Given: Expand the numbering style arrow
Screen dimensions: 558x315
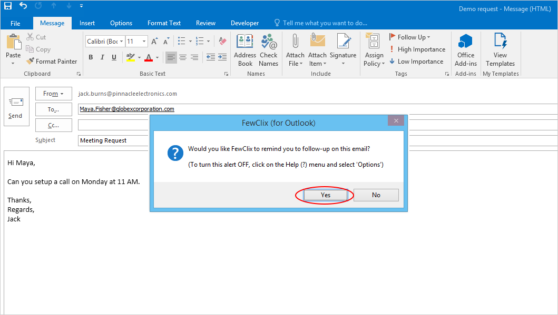Looking at the screenshot, I should tap(208, 41).
